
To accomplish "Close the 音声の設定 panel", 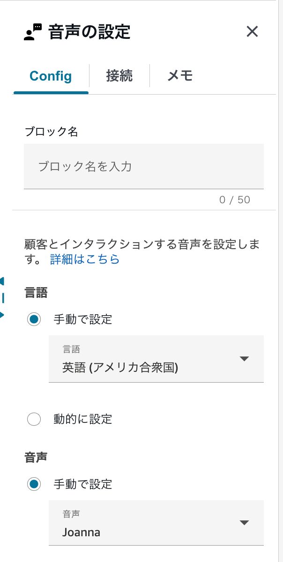I will click(253, 32).
